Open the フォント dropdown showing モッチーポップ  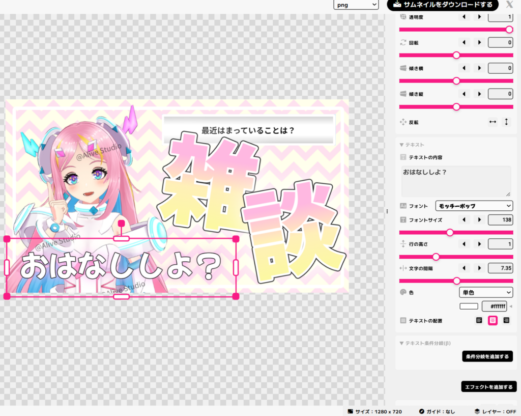coord(474,206)
